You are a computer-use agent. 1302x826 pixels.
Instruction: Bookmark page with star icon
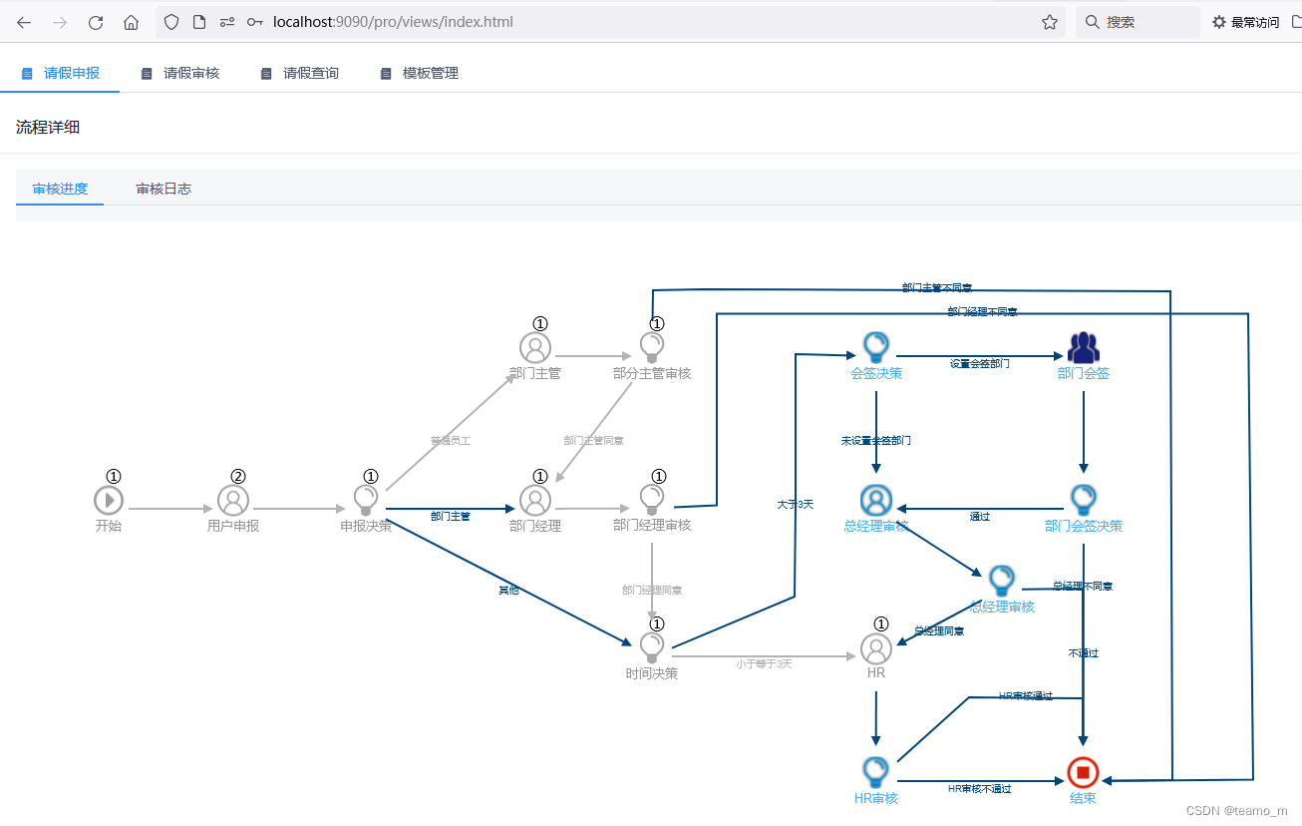point(1050,22)
